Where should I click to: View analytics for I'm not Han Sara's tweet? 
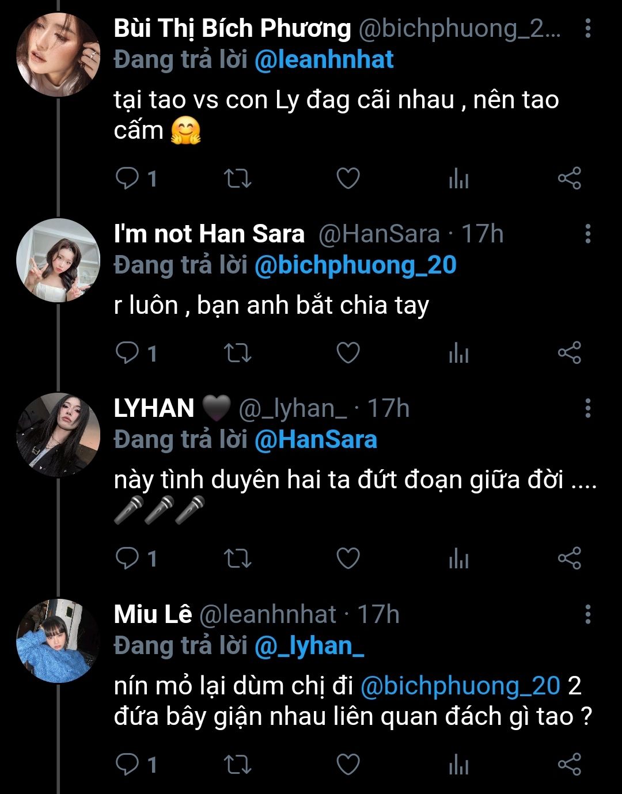[x=458, y=353]
